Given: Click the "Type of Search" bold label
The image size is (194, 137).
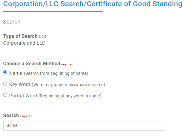Looking at the screenshot, I should coord(20,36).
